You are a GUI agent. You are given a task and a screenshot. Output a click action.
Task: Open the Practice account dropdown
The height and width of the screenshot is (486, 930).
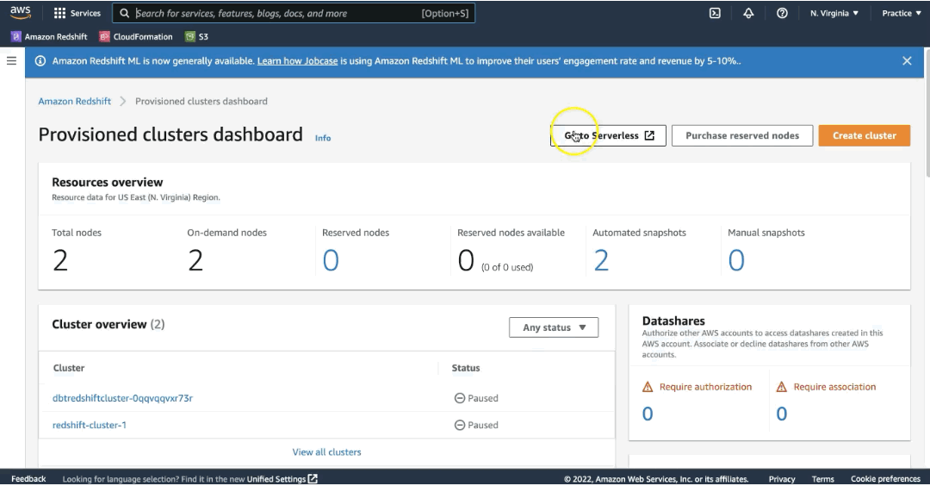pyautogui.click(x=901, y=13)
